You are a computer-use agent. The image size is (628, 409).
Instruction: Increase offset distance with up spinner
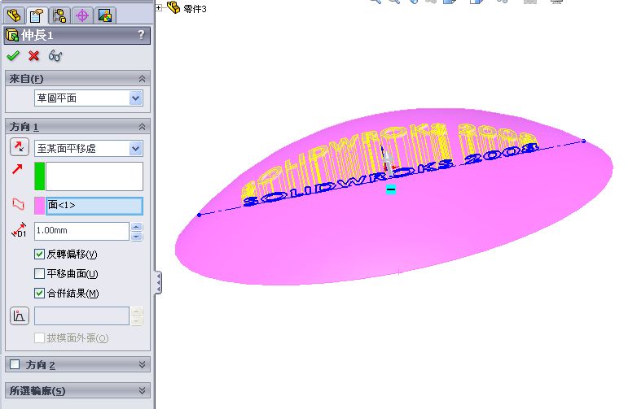pos(137,227)
